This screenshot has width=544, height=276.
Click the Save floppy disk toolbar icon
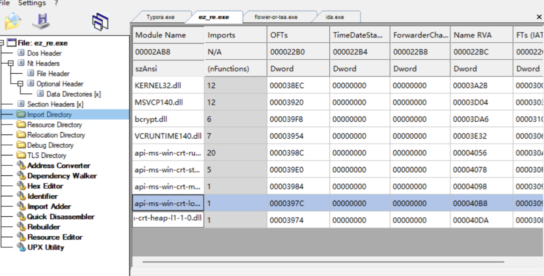click(x=43, y=21)
